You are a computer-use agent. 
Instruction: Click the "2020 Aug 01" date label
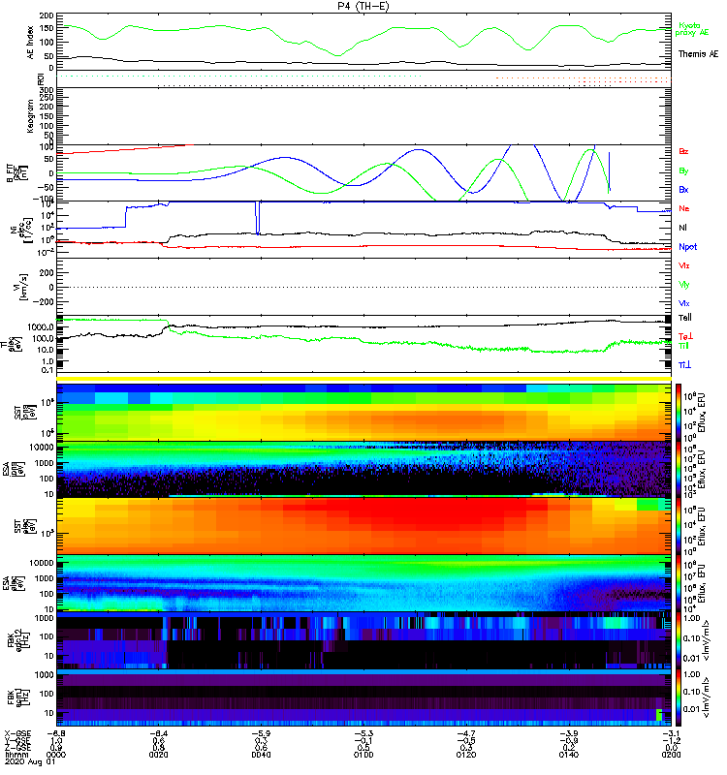(29, 761)
